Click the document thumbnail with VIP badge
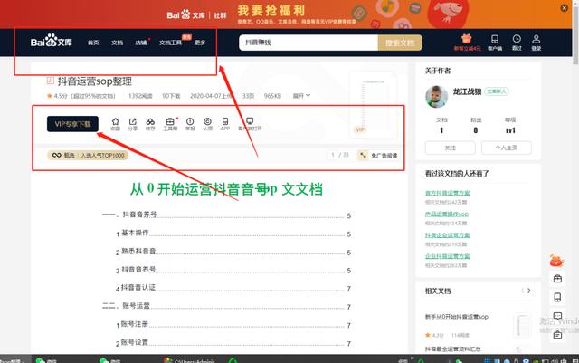Screen dimensions: 579x363 point(374,105)
